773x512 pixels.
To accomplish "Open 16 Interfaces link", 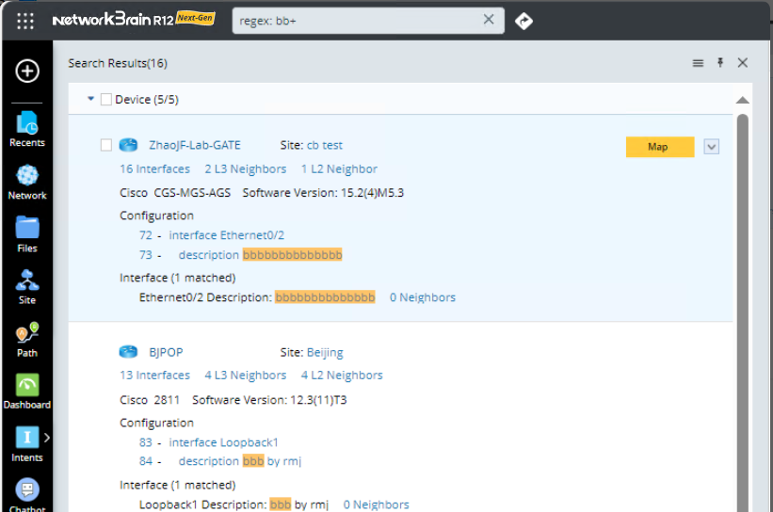I will (154, 169).
